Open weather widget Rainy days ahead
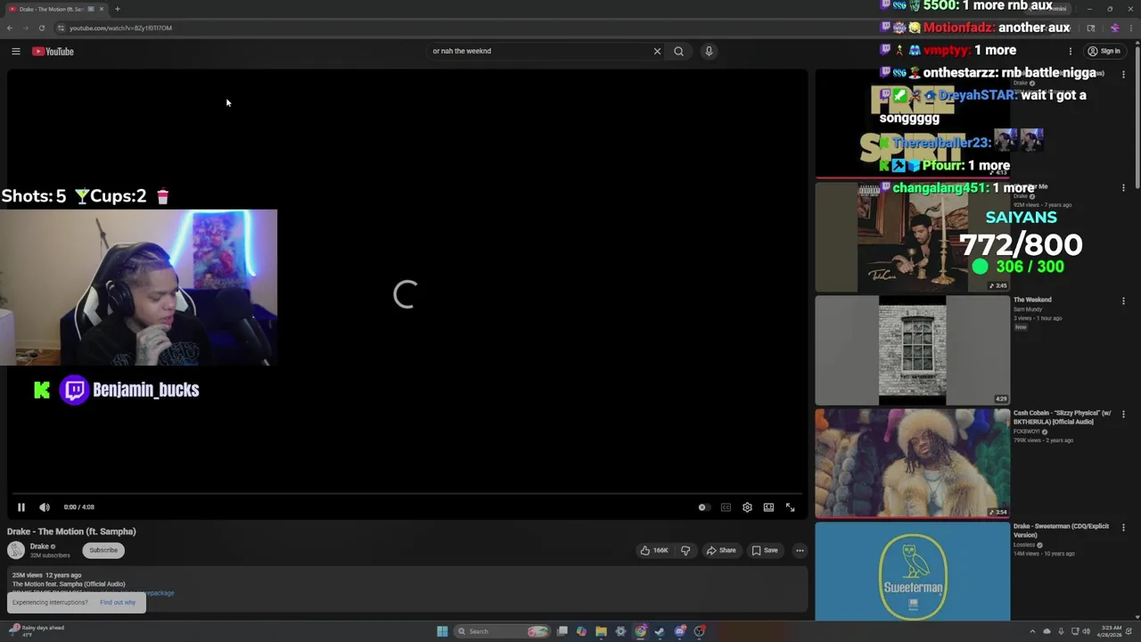Viewport: 1141px width, 642px height. point(36,630)
